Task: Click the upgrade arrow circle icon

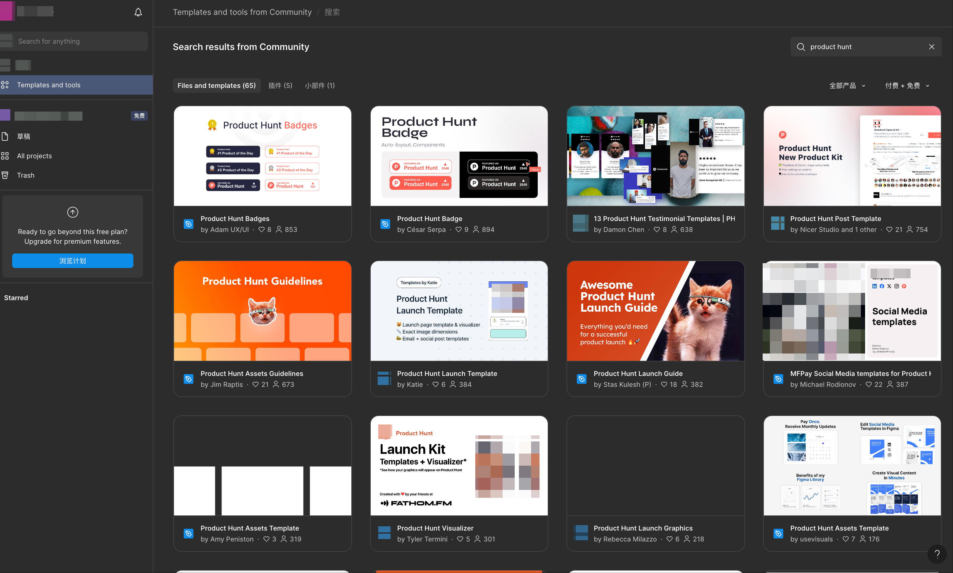Action: tap(72, 212)
